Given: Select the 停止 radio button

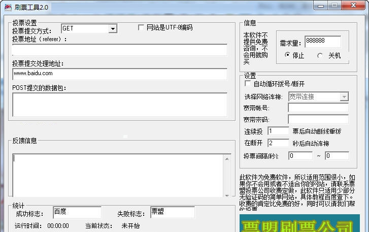Looking at the screenshot, I should [287, 55].
